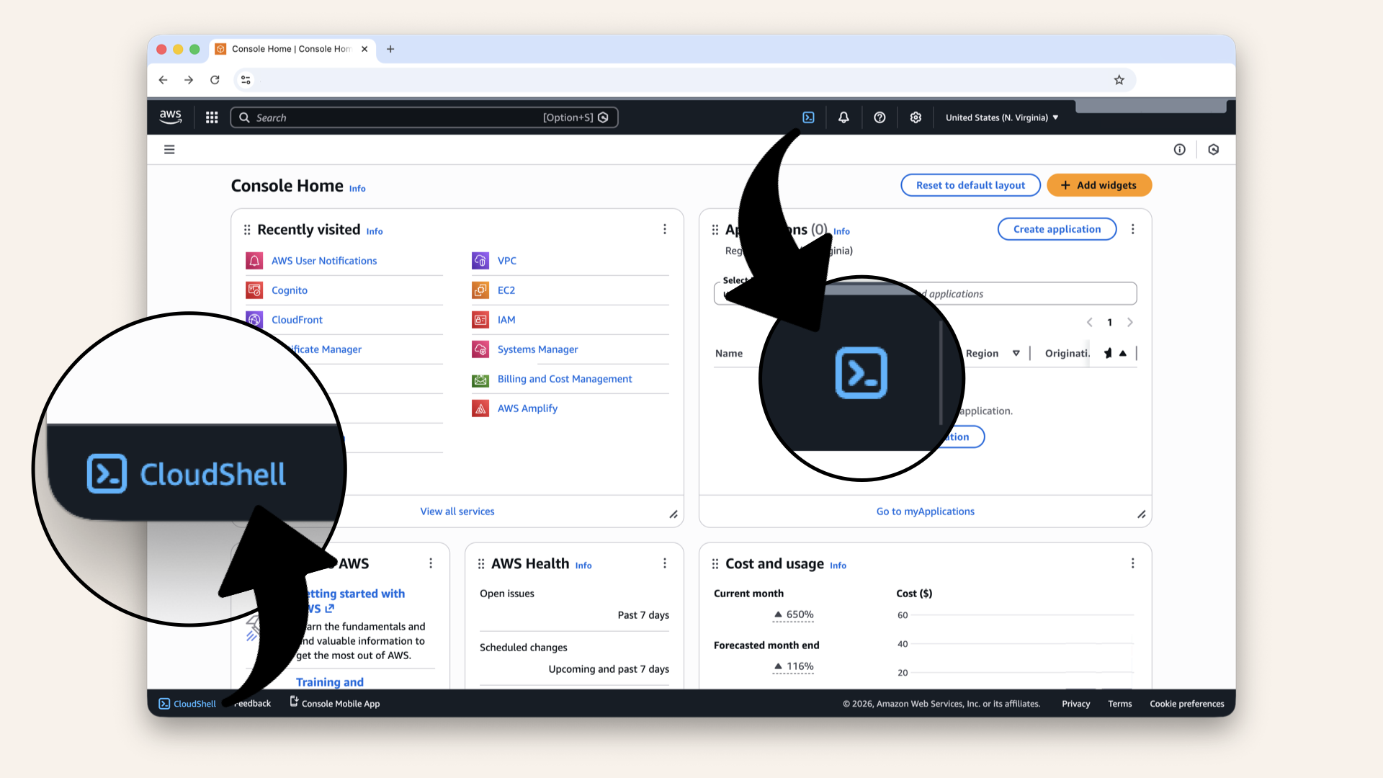Open CloudShell from the top navigation bar
This screenshot has width=1383, height=778.
click(x=808, y=117)
